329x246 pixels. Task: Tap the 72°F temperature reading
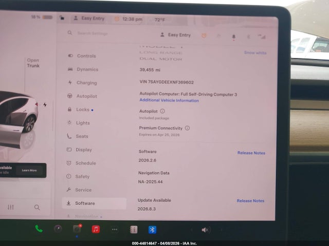coord(160,20)
